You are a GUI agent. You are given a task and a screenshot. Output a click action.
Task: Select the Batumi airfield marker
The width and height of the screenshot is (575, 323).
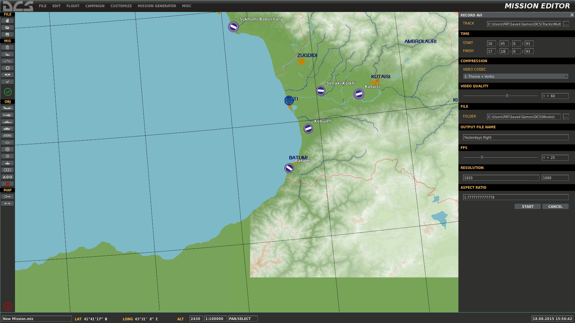pyautogui.click(x=289, y=168)
